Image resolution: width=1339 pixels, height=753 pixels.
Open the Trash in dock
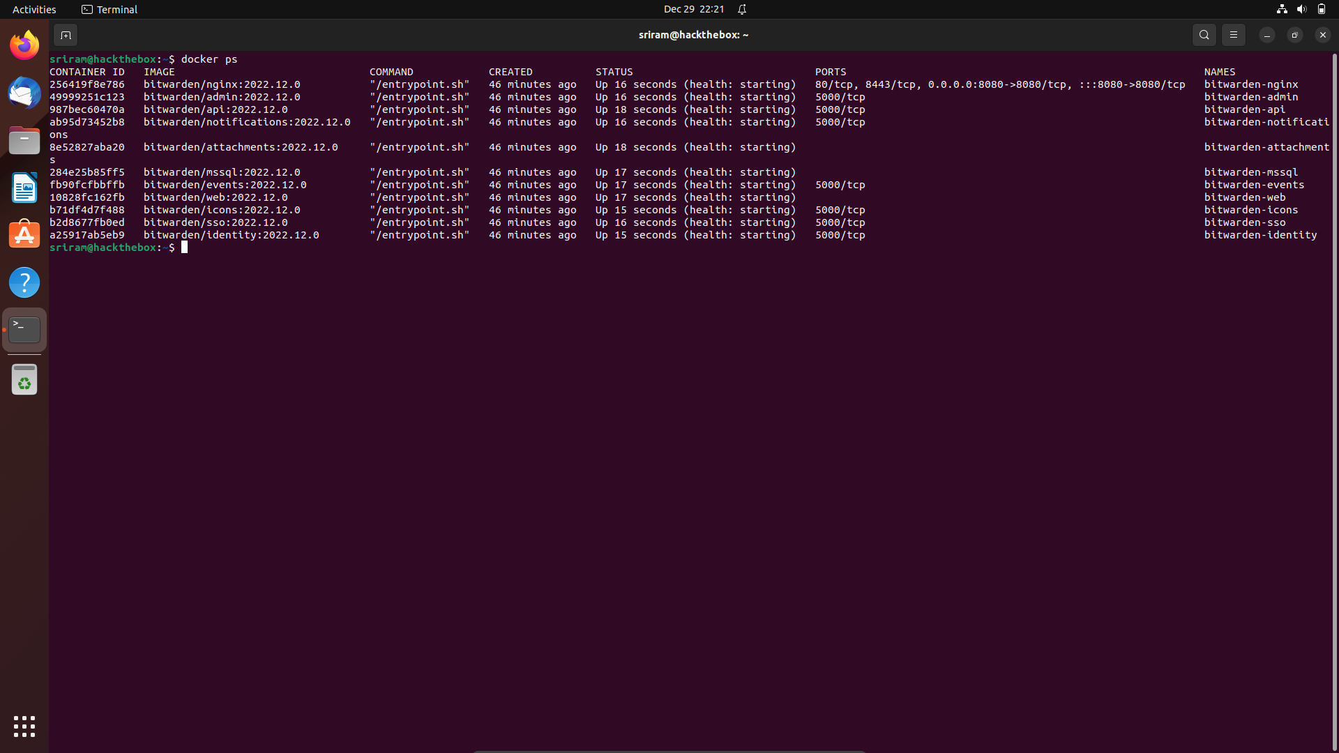24,381
